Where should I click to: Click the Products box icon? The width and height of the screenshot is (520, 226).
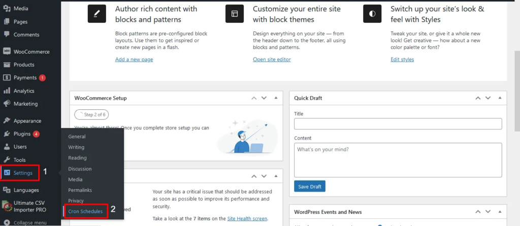pyautogui.click(x=7, y=65)
